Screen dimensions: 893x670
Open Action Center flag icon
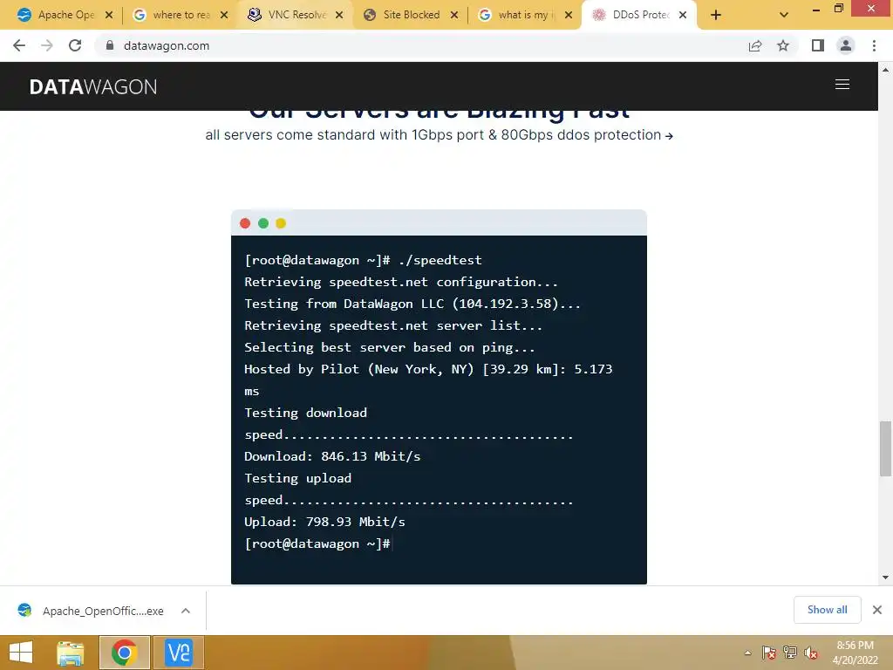coord(769,653)
